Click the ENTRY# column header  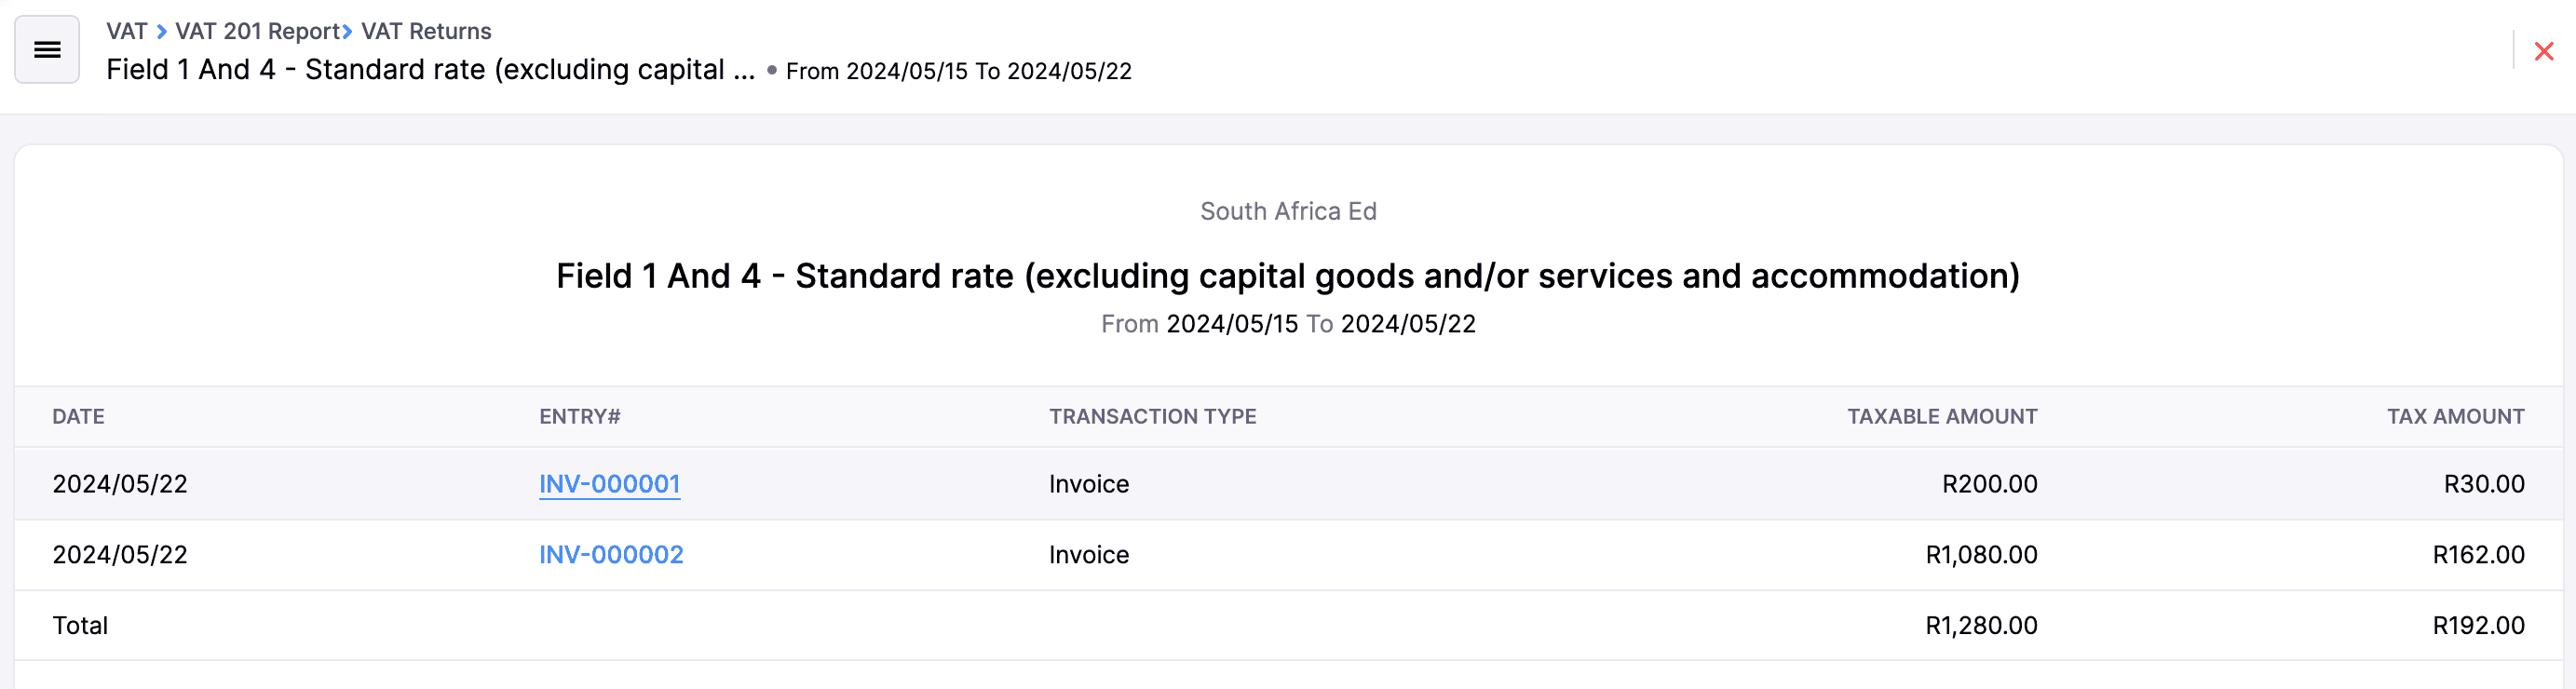pos(580,417)
